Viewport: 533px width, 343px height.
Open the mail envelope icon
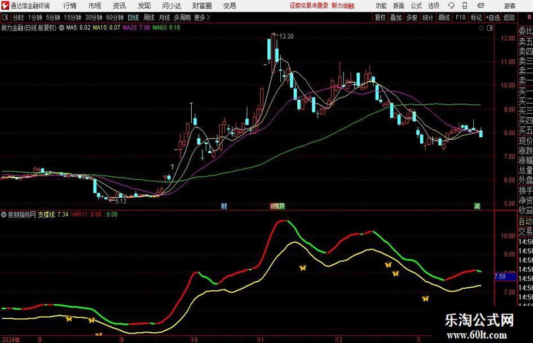(481, 6)
